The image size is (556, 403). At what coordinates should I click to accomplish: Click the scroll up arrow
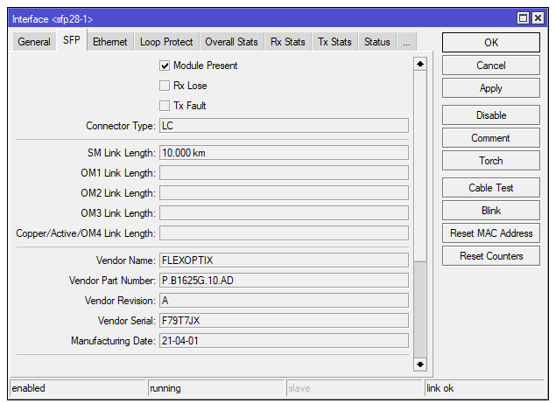coord(420,64)
